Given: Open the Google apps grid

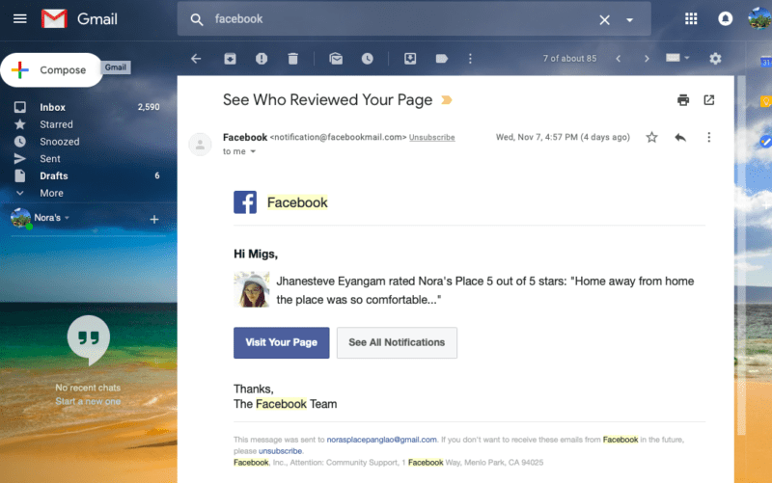Looking at the screenshot, I should tap(691, 18).
